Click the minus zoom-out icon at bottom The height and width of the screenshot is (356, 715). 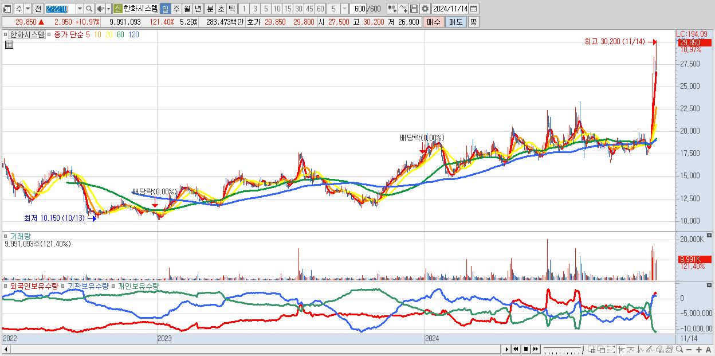[x=689, y=350]
